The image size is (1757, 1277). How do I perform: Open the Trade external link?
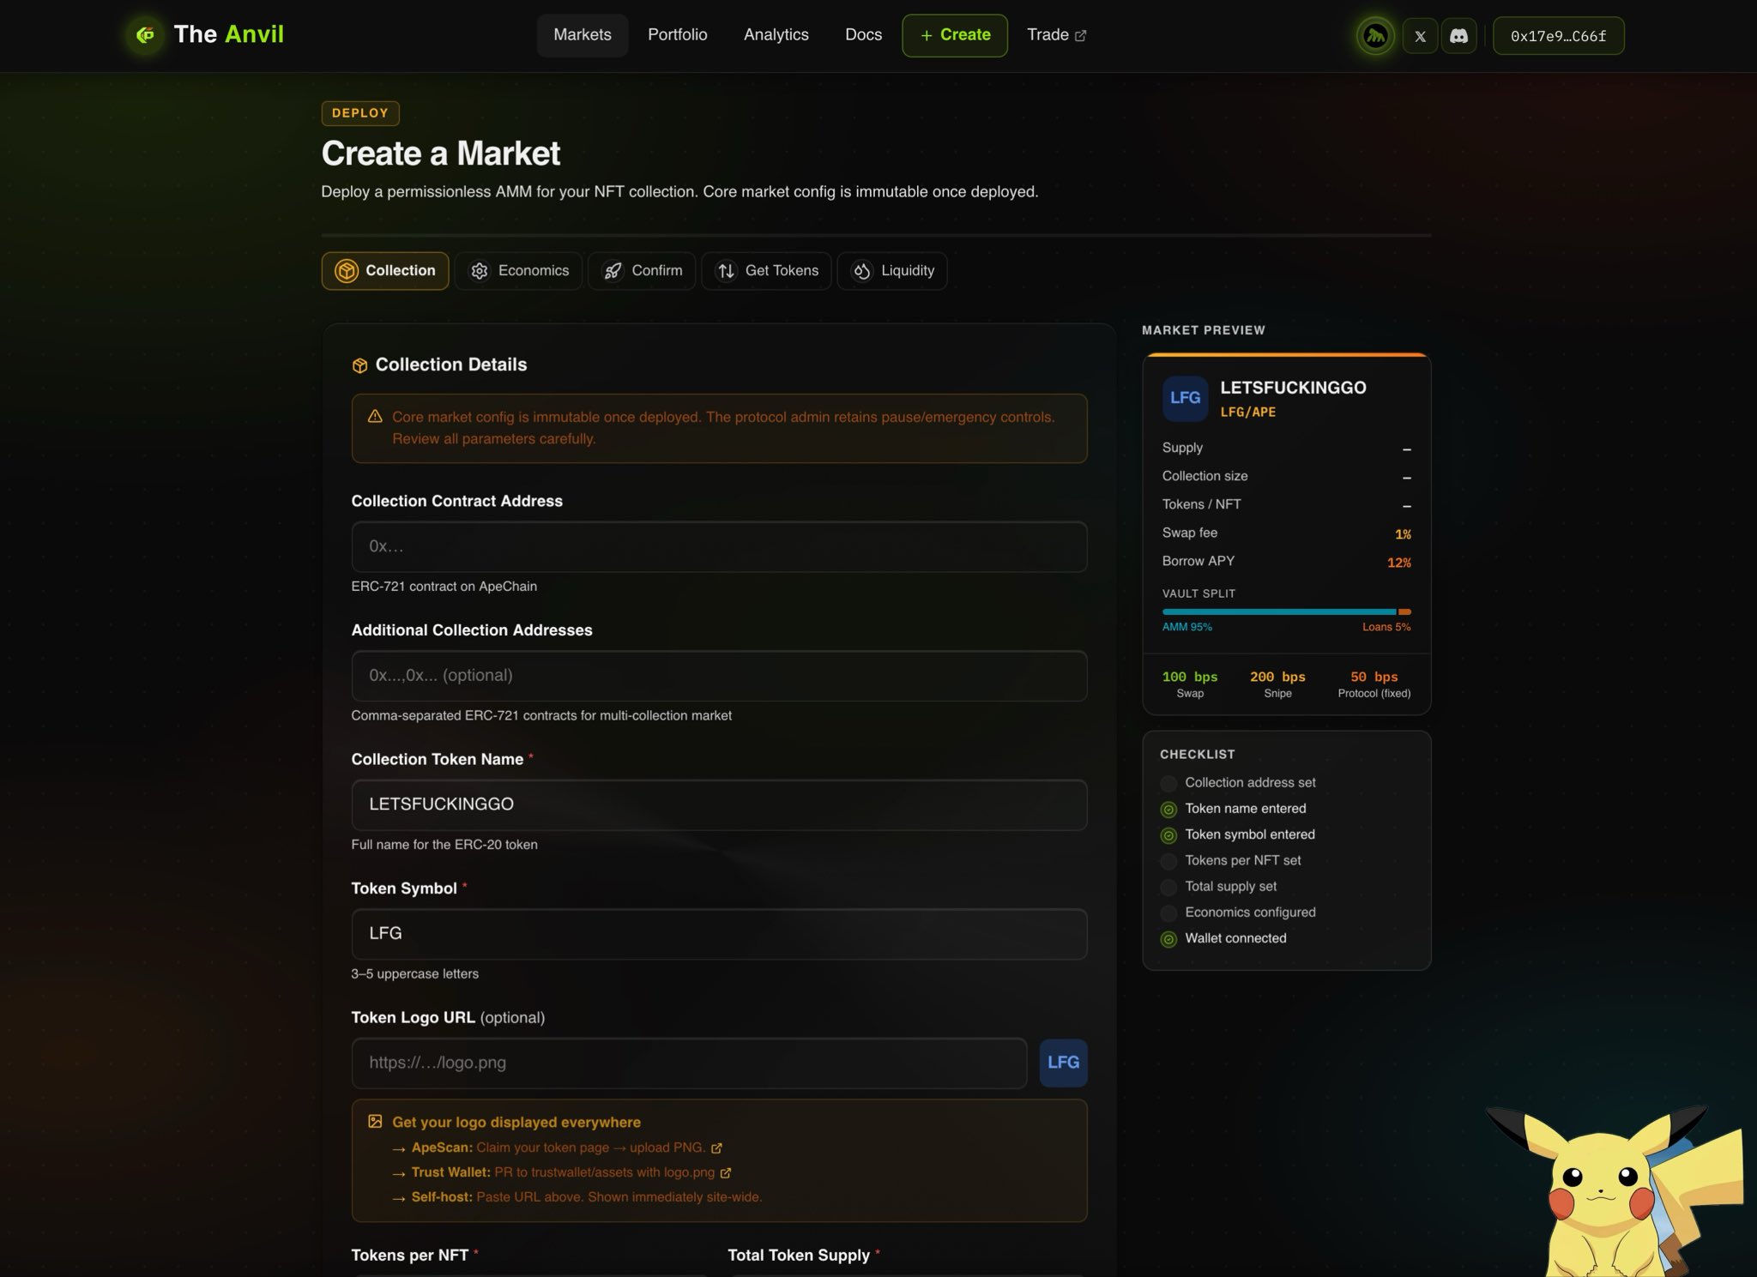(1056, 35)
